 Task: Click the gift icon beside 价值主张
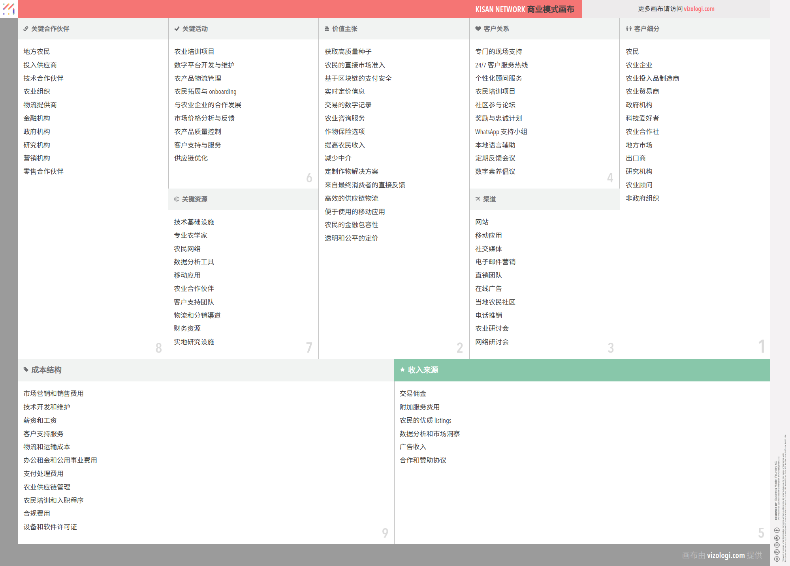327,29
